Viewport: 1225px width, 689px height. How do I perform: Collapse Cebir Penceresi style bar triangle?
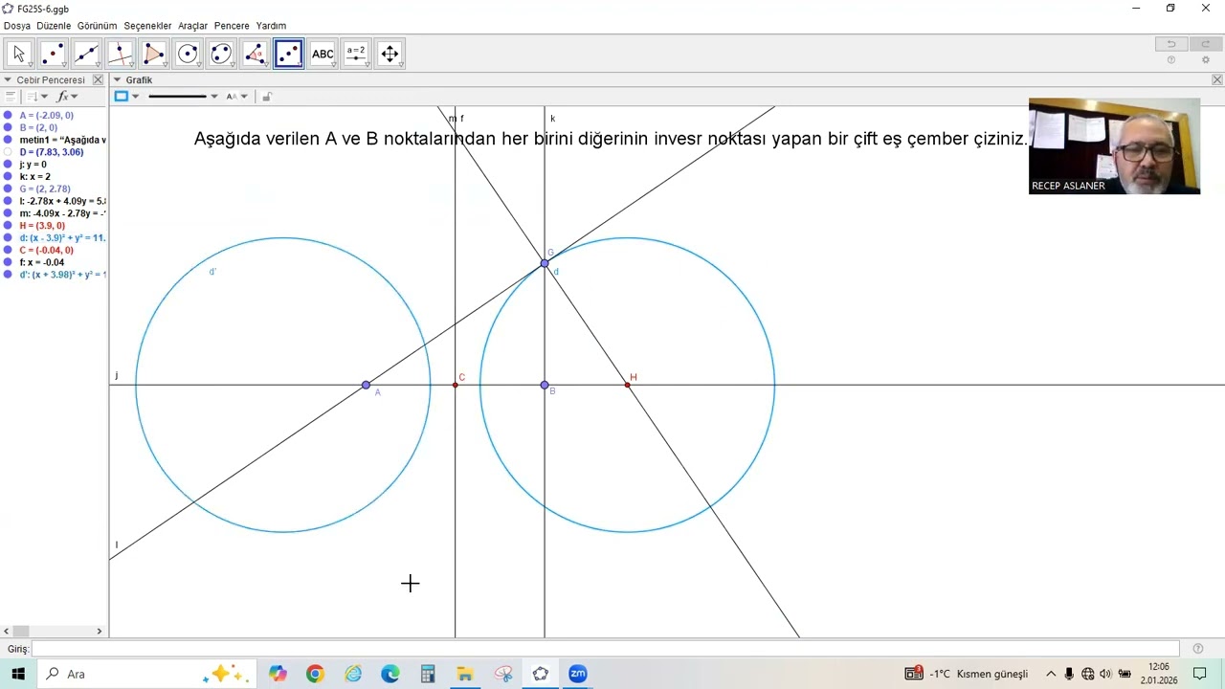tap(8, 80)
